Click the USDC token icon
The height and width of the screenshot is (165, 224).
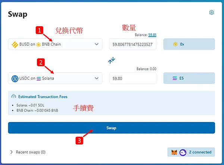click(15, 79)
